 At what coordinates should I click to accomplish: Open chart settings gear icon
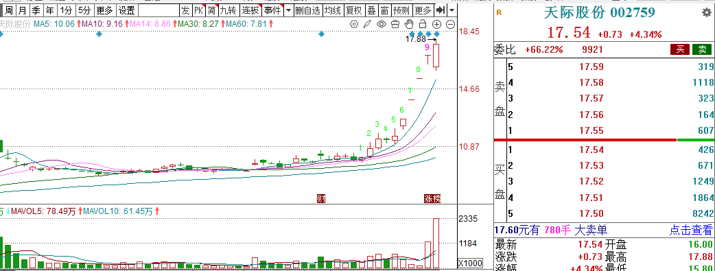click(x=354, y=24)
